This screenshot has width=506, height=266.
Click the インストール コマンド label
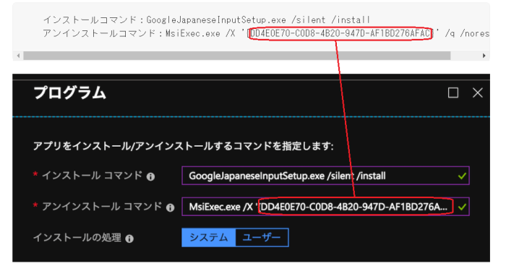click(x=92, y=176)
